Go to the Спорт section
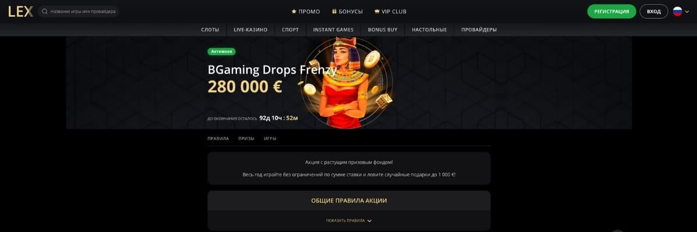 click(290, 30)
